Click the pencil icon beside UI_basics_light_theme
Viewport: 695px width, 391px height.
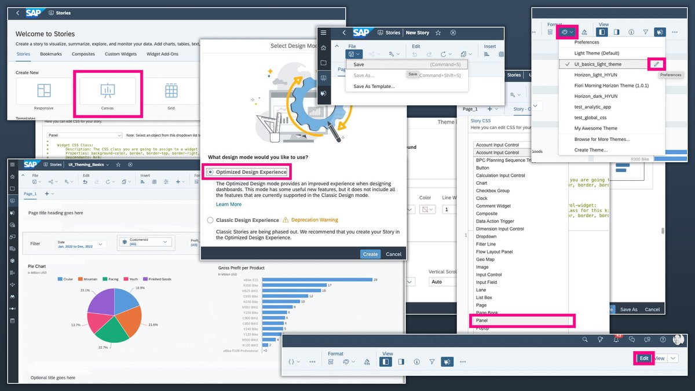click(x=656, y=64)
